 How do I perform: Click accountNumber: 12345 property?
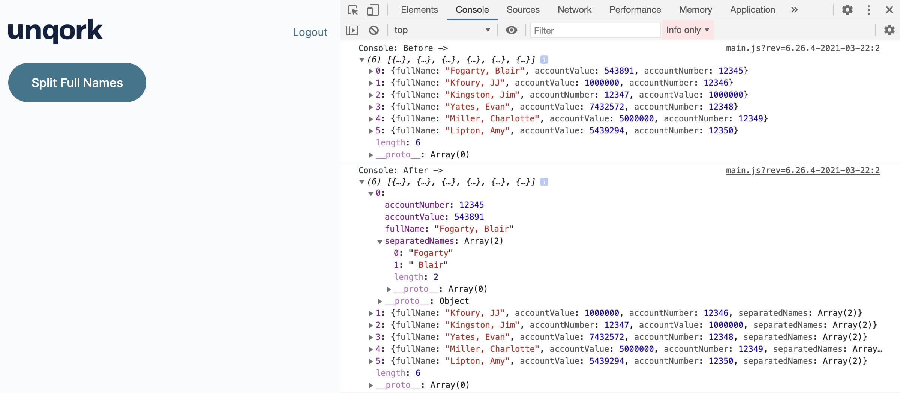(434, 205)
